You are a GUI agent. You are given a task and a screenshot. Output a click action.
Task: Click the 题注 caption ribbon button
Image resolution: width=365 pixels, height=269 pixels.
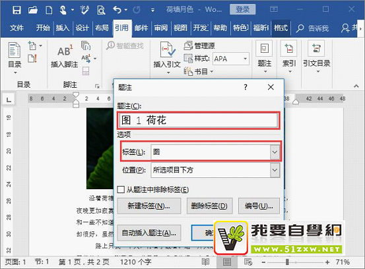coord(265,57)
